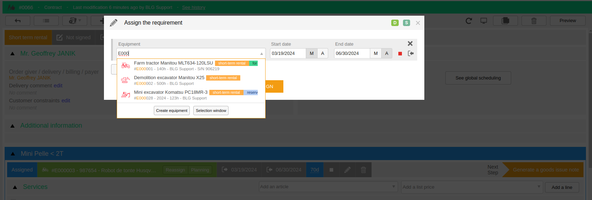
Task: Click the return date 06/30/2024 cell
Action: 284,170
